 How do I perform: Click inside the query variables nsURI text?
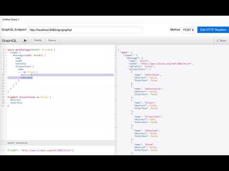click(41, 150)
